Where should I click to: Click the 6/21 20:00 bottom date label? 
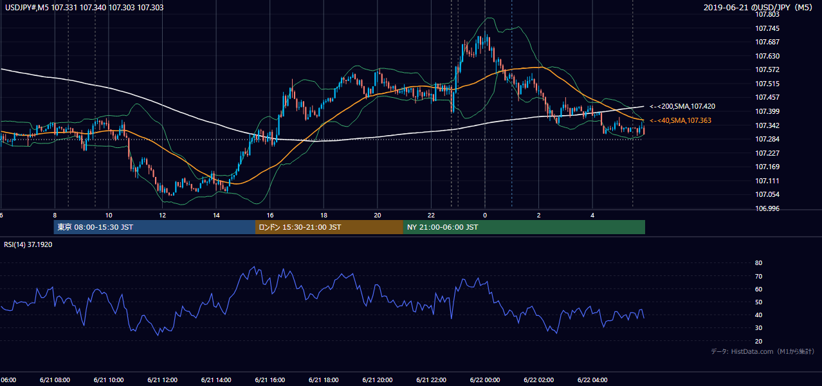click(377, 380)
